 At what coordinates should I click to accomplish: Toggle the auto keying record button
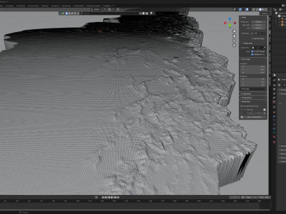(97, 197)
